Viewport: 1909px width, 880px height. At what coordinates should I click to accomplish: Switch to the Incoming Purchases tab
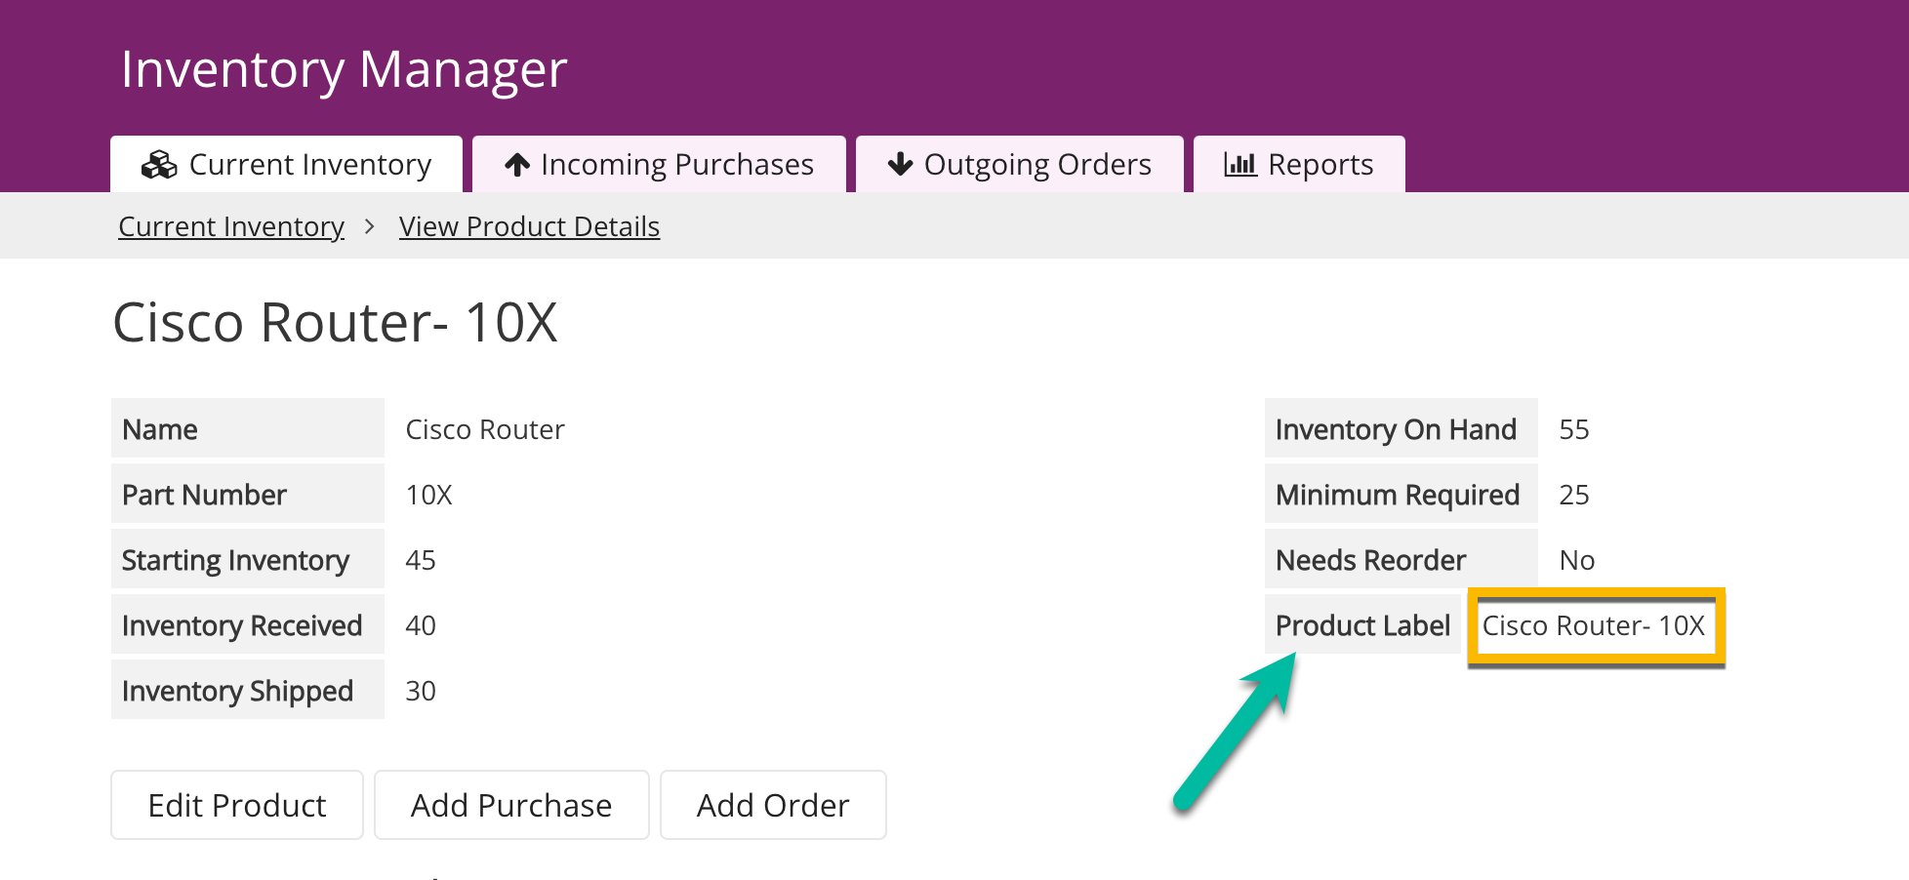pyautogui.click(x=659, y=164)
